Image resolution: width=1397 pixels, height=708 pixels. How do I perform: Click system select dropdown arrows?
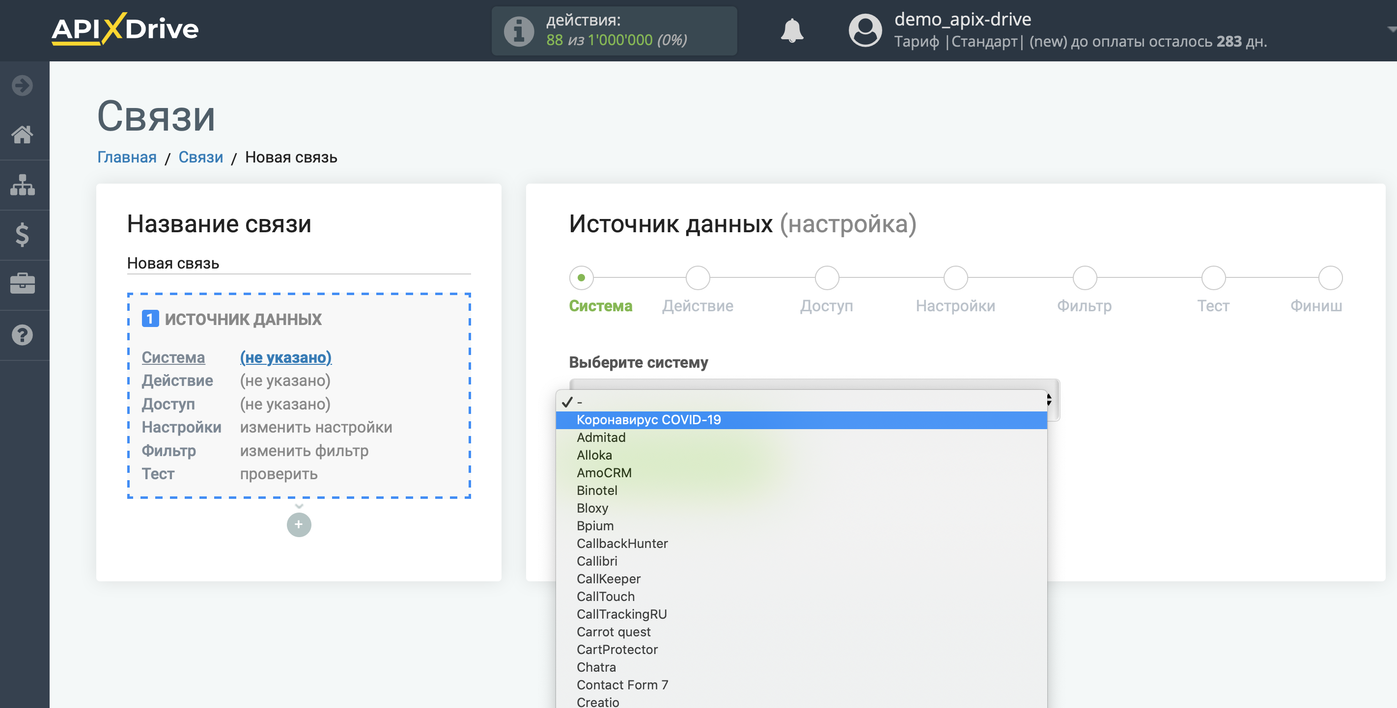pos(1049,400)
